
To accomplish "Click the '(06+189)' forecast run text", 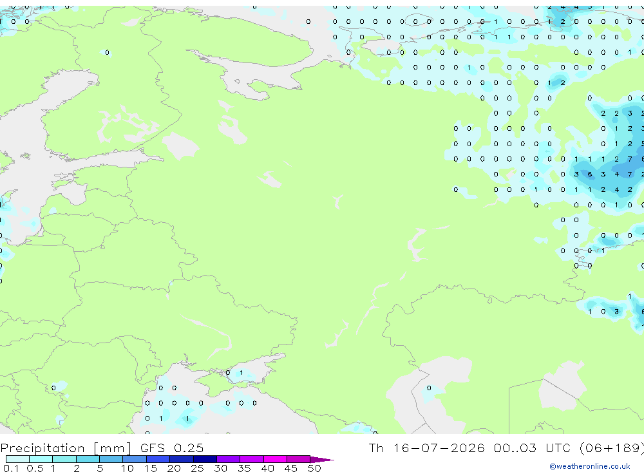I will [612, 448].
